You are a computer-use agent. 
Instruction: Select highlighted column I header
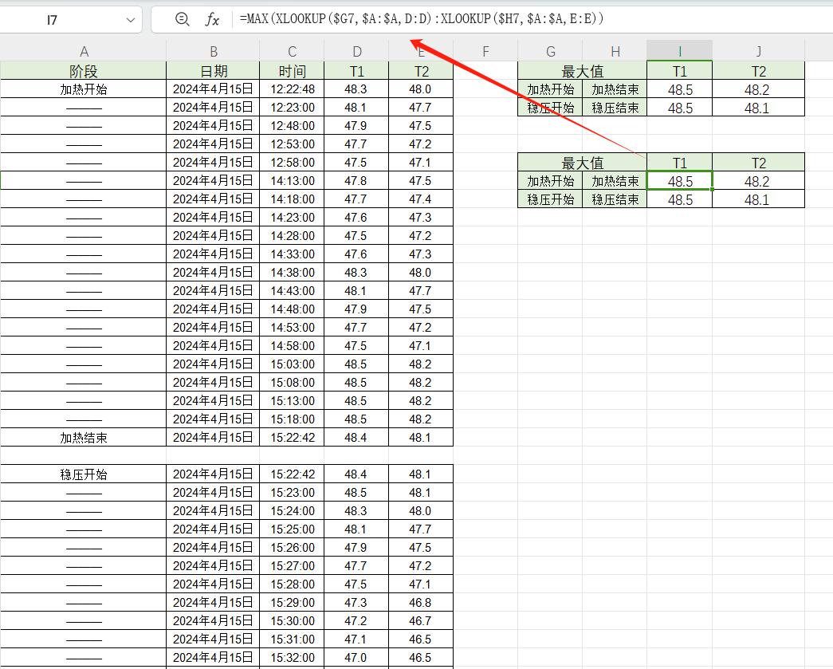[x=679, y=52]
